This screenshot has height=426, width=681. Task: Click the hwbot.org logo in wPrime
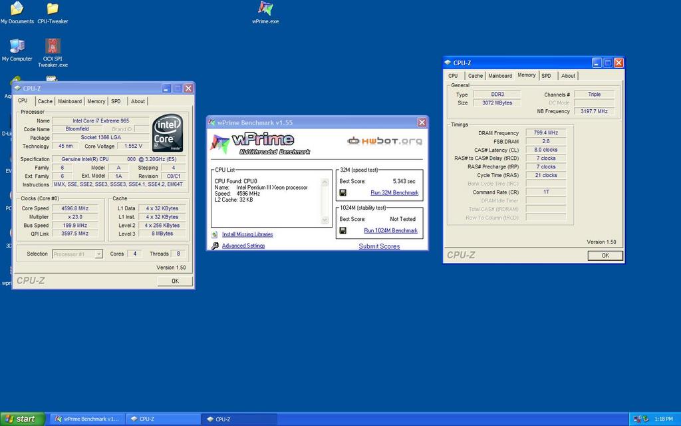point(384,141)
